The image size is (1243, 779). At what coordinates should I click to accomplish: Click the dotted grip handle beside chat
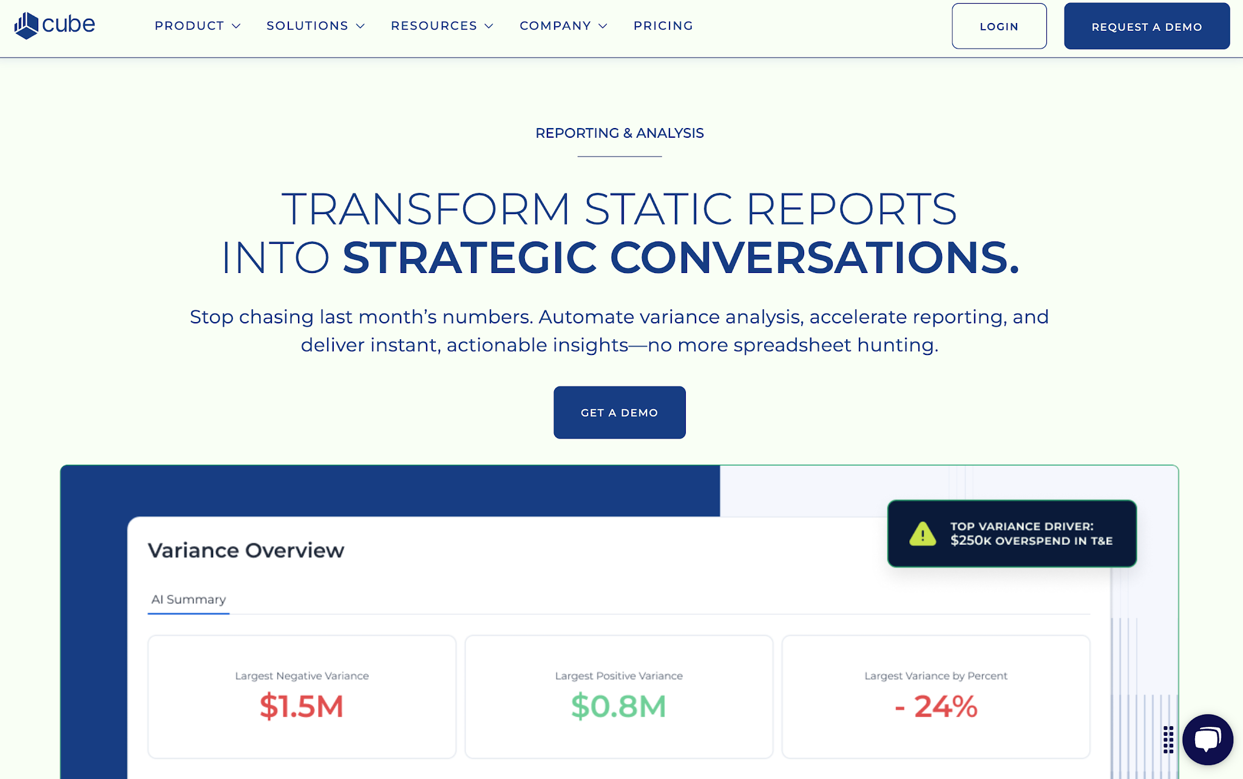click(x=1168, y=740)
